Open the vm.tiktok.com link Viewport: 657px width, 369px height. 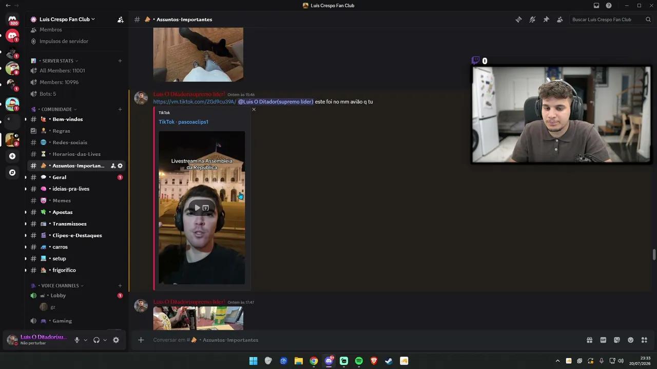(x=195, y=101)
